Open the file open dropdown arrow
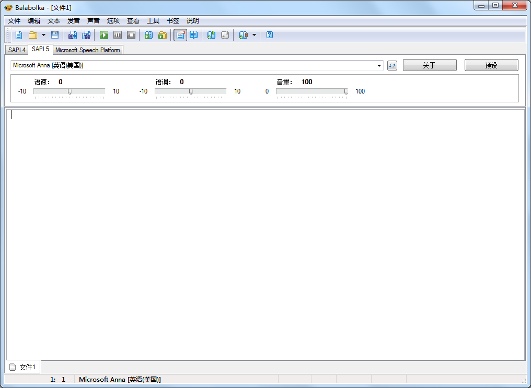 pos(43,35)
